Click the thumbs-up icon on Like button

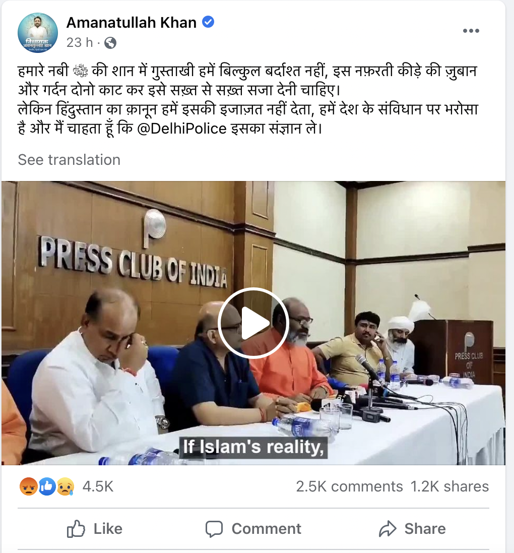pyautogui.click(x=76, y=529)
